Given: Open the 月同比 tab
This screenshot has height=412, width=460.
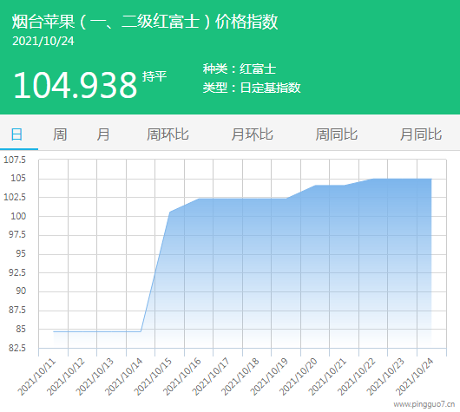Looking at the screenshot, I should [x=421, y=134].
